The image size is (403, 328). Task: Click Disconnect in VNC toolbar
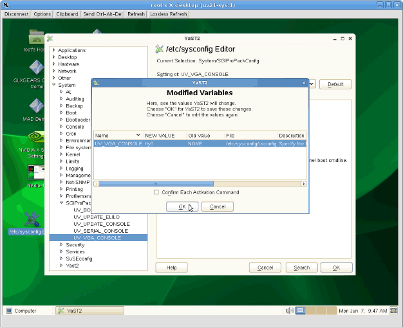(17, 14)
